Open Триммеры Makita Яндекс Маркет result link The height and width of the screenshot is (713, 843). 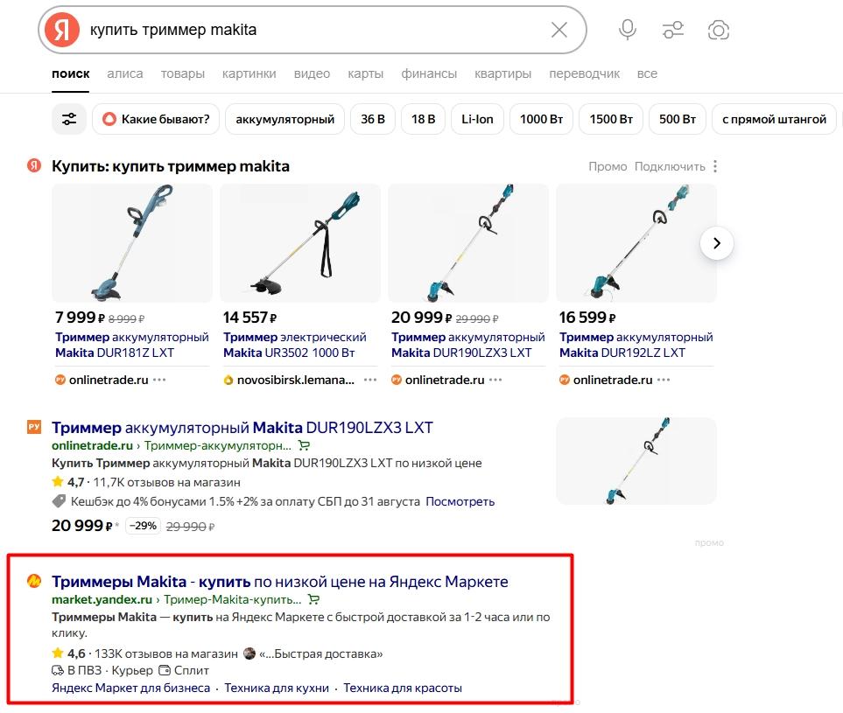[x=279, y=582]
